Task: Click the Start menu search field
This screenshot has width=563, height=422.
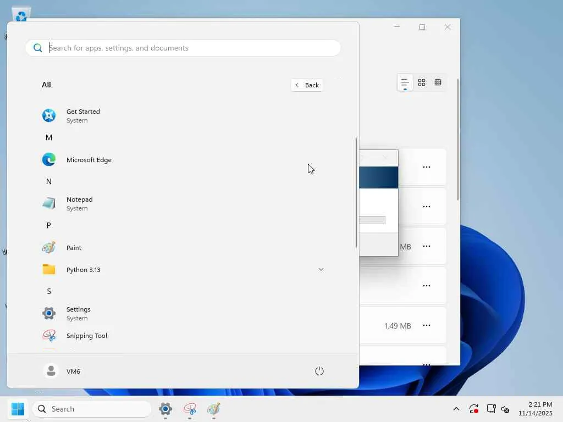Action: coord(183,48)
